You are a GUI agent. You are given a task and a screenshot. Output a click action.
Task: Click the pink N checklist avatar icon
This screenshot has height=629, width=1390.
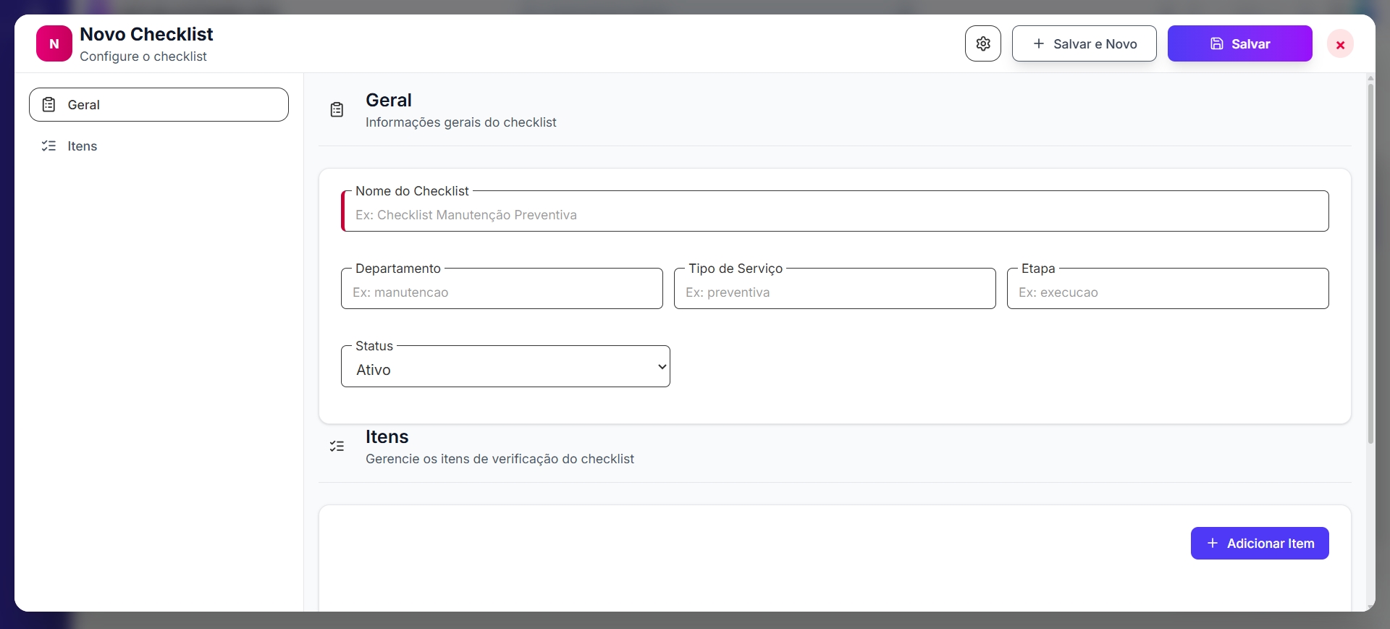54,43
